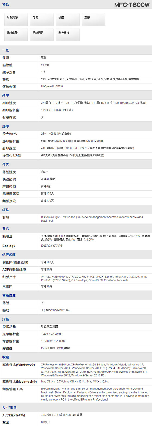Click the MFC-T800W model title
152x426 pixels.
tap(132, 5)
